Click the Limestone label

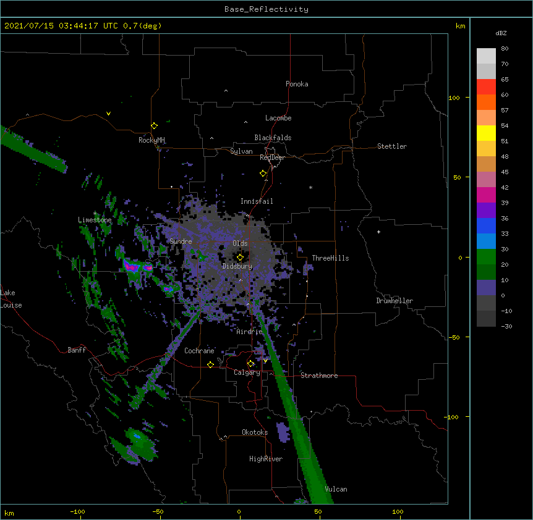point(95,220)
